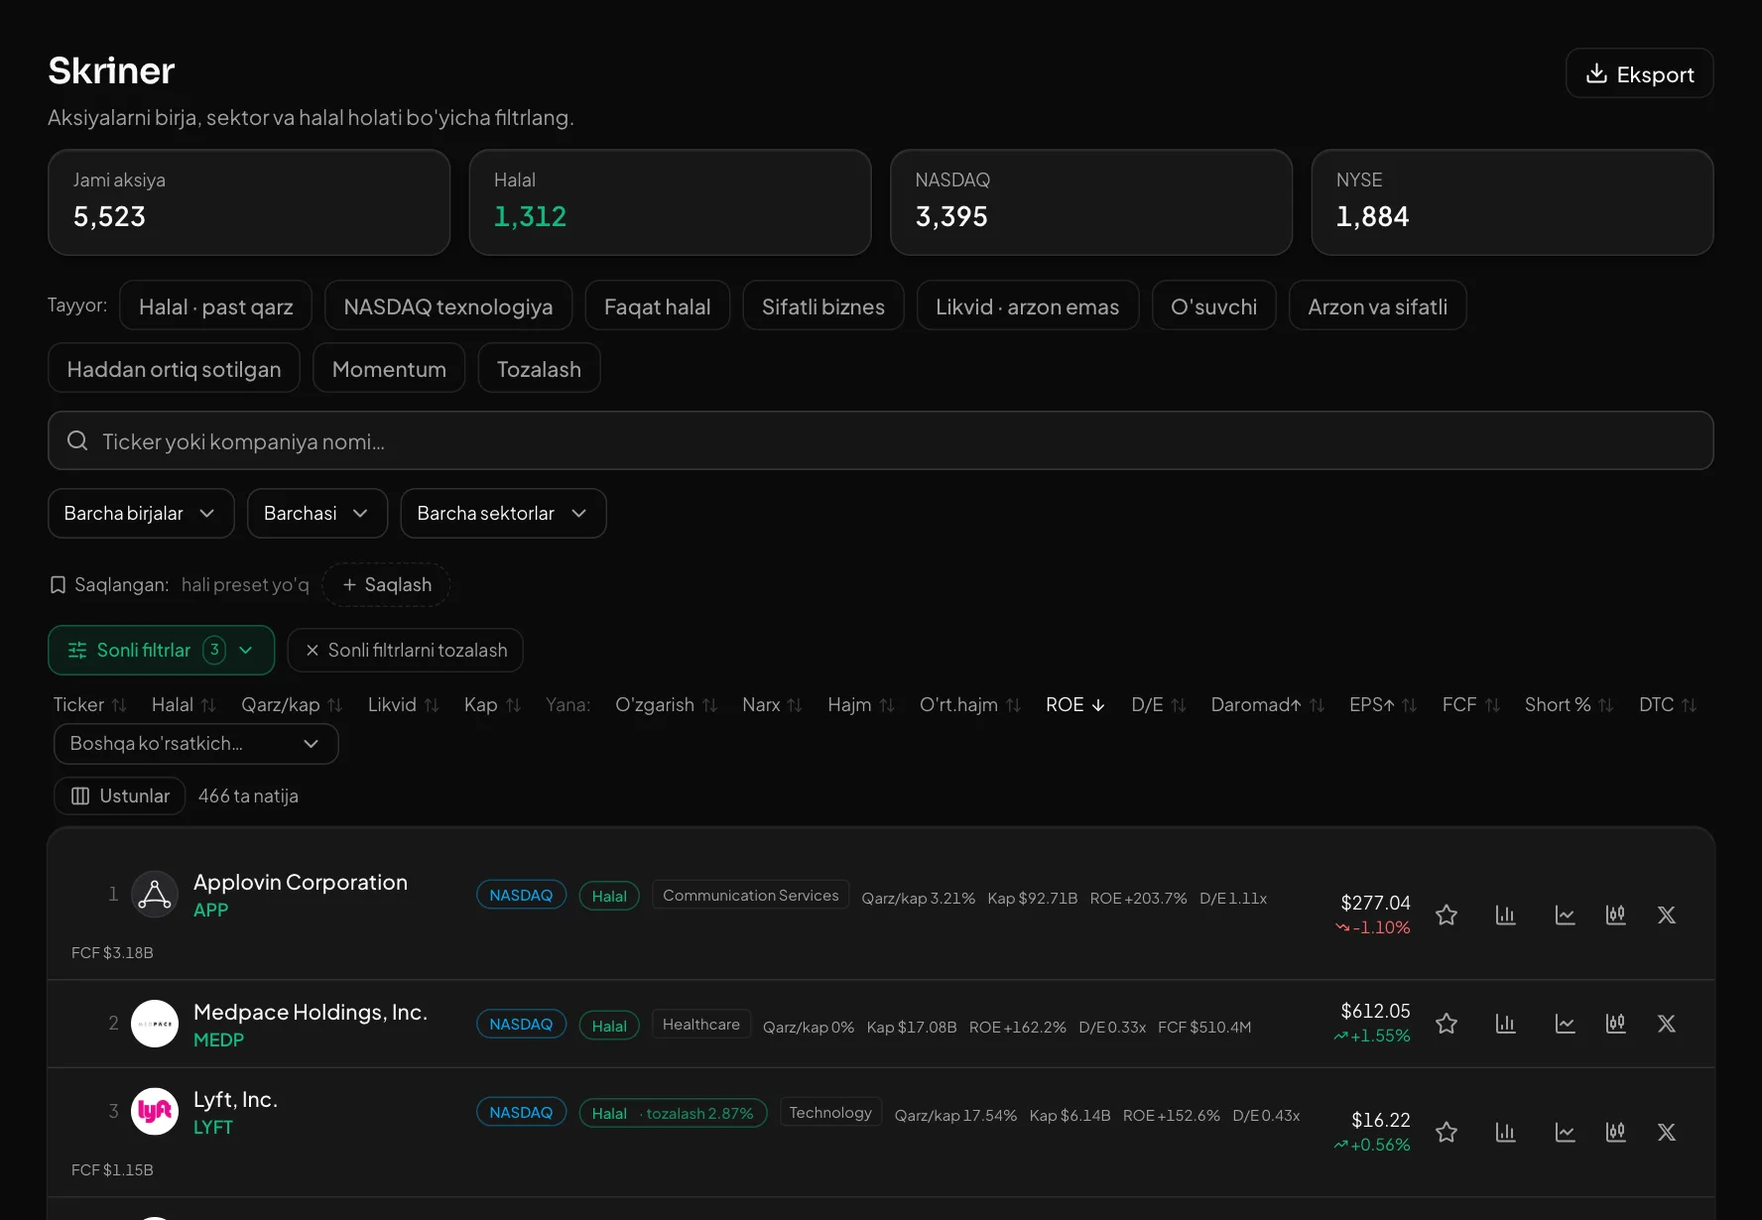Select the Arzon va sifatli preset
1762x1220 pixels.
coord(1377,305)
